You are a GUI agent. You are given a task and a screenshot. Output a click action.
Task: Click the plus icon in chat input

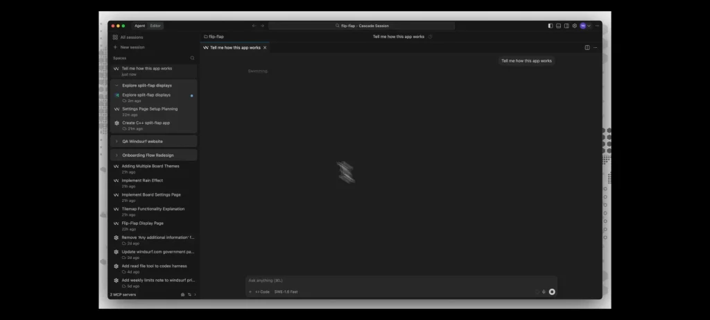point(250,292)
